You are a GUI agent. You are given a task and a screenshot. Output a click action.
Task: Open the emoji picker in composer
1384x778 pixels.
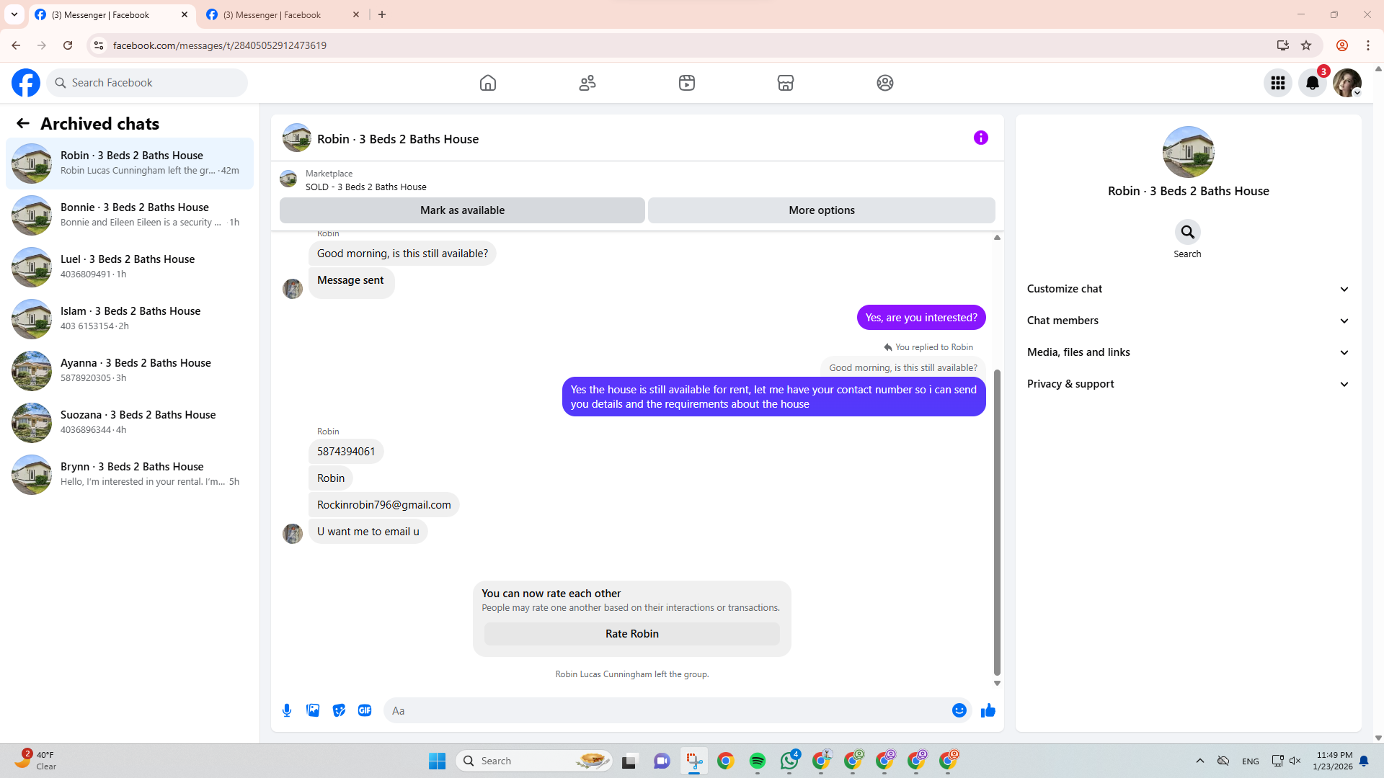[x=959, y=710]
